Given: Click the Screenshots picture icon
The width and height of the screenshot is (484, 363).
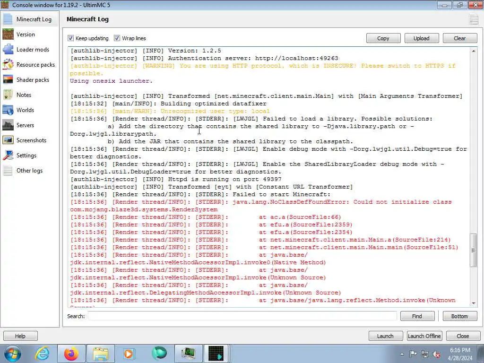Looking at the screenshot, I should tap(8, 140).
